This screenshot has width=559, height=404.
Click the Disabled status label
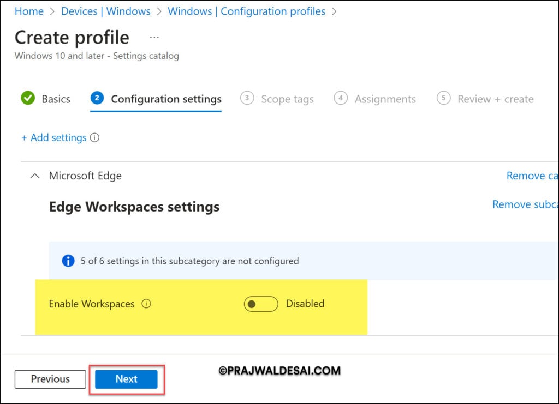click(305, 304)
